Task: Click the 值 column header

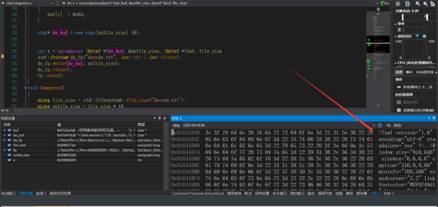Action: (96, 125)
